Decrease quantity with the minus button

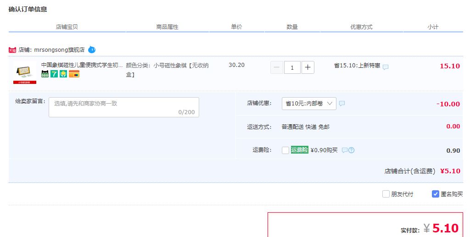[277, 67]
